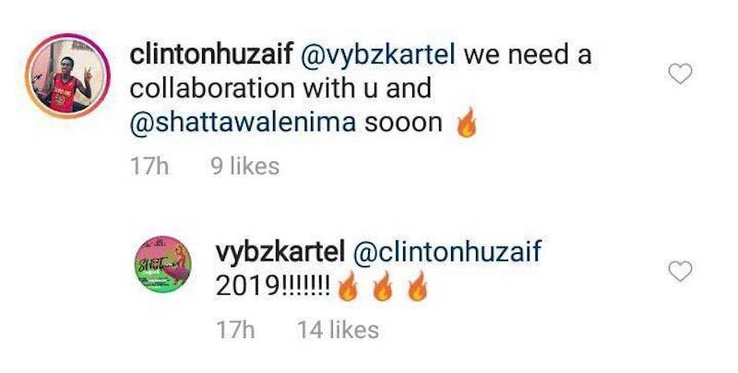Image resolution: width=738 pixels, height=373 pixels.
Task: Like the clintonhuzaif comment with heart icon
Action: [680, 74]
